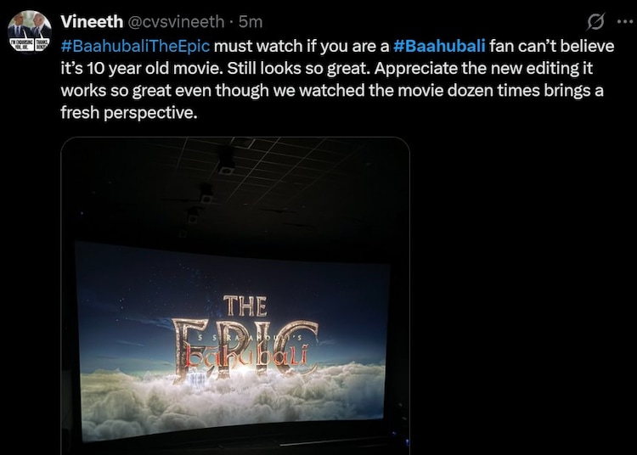Image resolution: width=637 pixels, height=455 pixels.
Task: Open Vineeth's profile picture avatar
Action: point(30,31)
